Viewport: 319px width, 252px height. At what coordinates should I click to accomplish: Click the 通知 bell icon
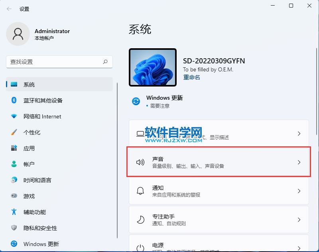140,191
